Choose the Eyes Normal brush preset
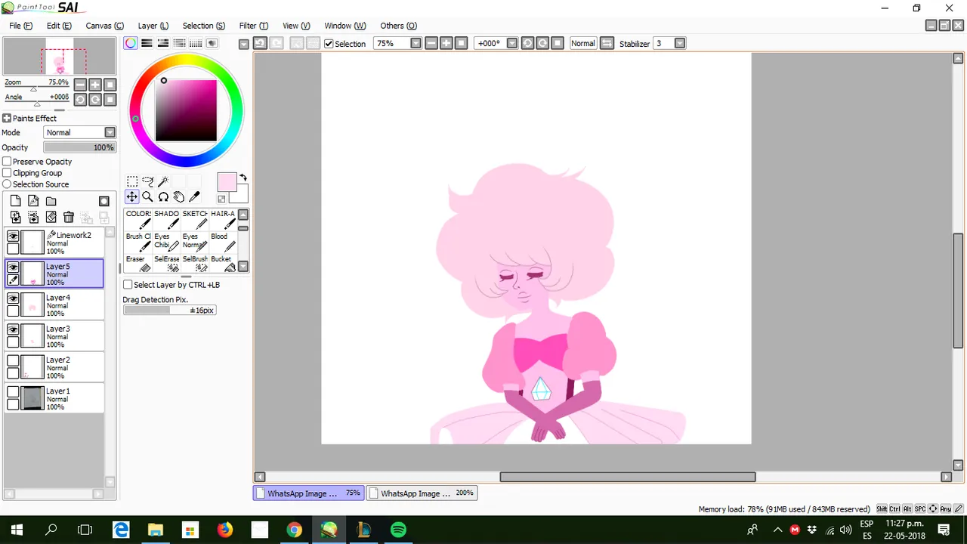Viewport: 967px width, 544px height. click(195, 242)
